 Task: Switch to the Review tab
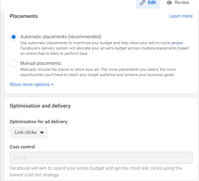(x=178, y=3)
